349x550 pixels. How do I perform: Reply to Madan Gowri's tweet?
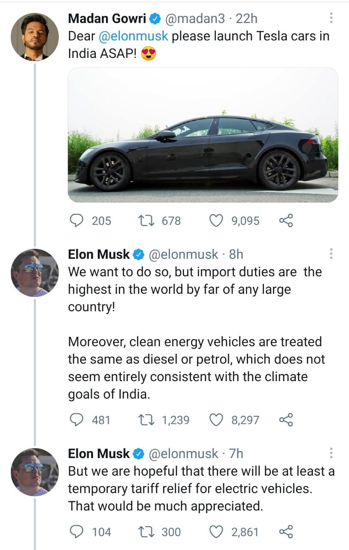[x=77, y=221]
